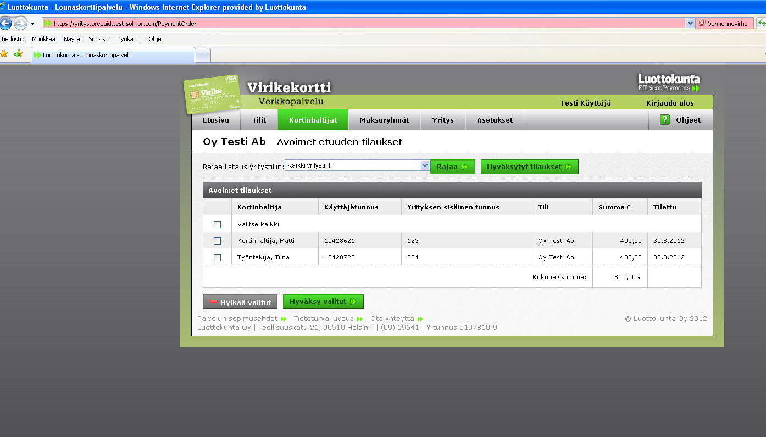Click the green question mark help icon
The height and width of the screenshot is (437, 766).
[665, 119]
